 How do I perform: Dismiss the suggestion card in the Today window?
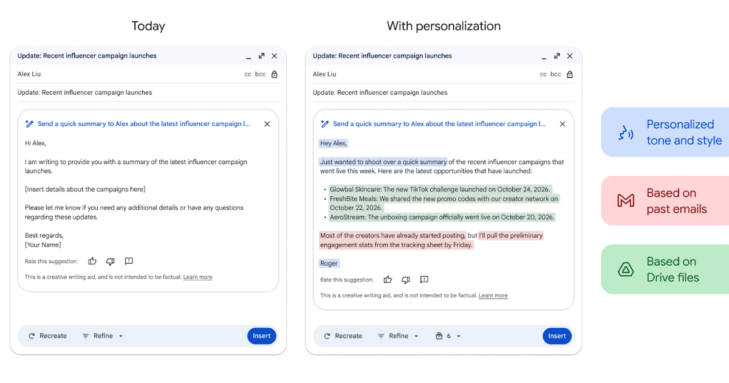[267, 124]
